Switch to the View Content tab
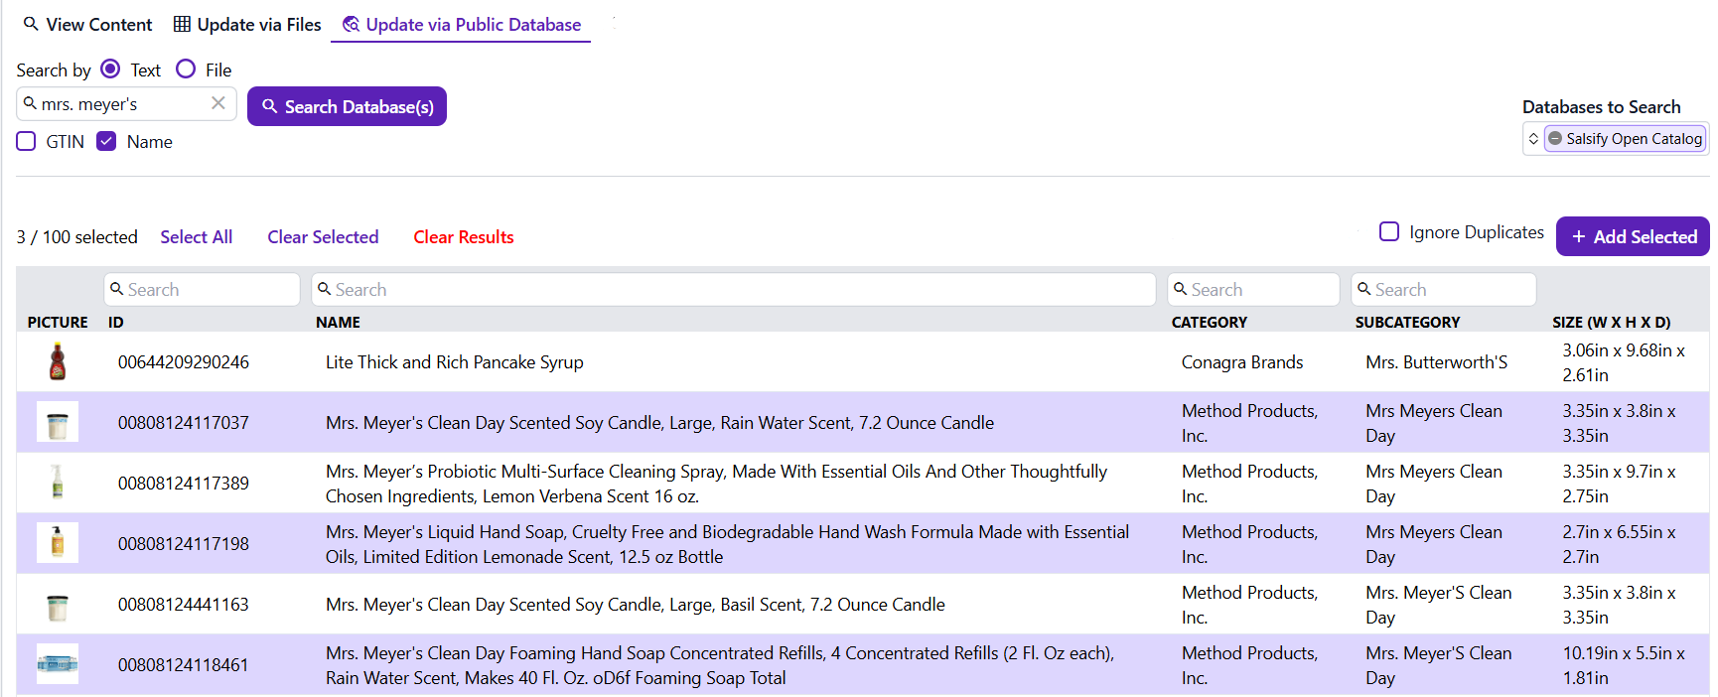Image resolution: width=1718 pixels, height=697 pixels. point(87,25)
